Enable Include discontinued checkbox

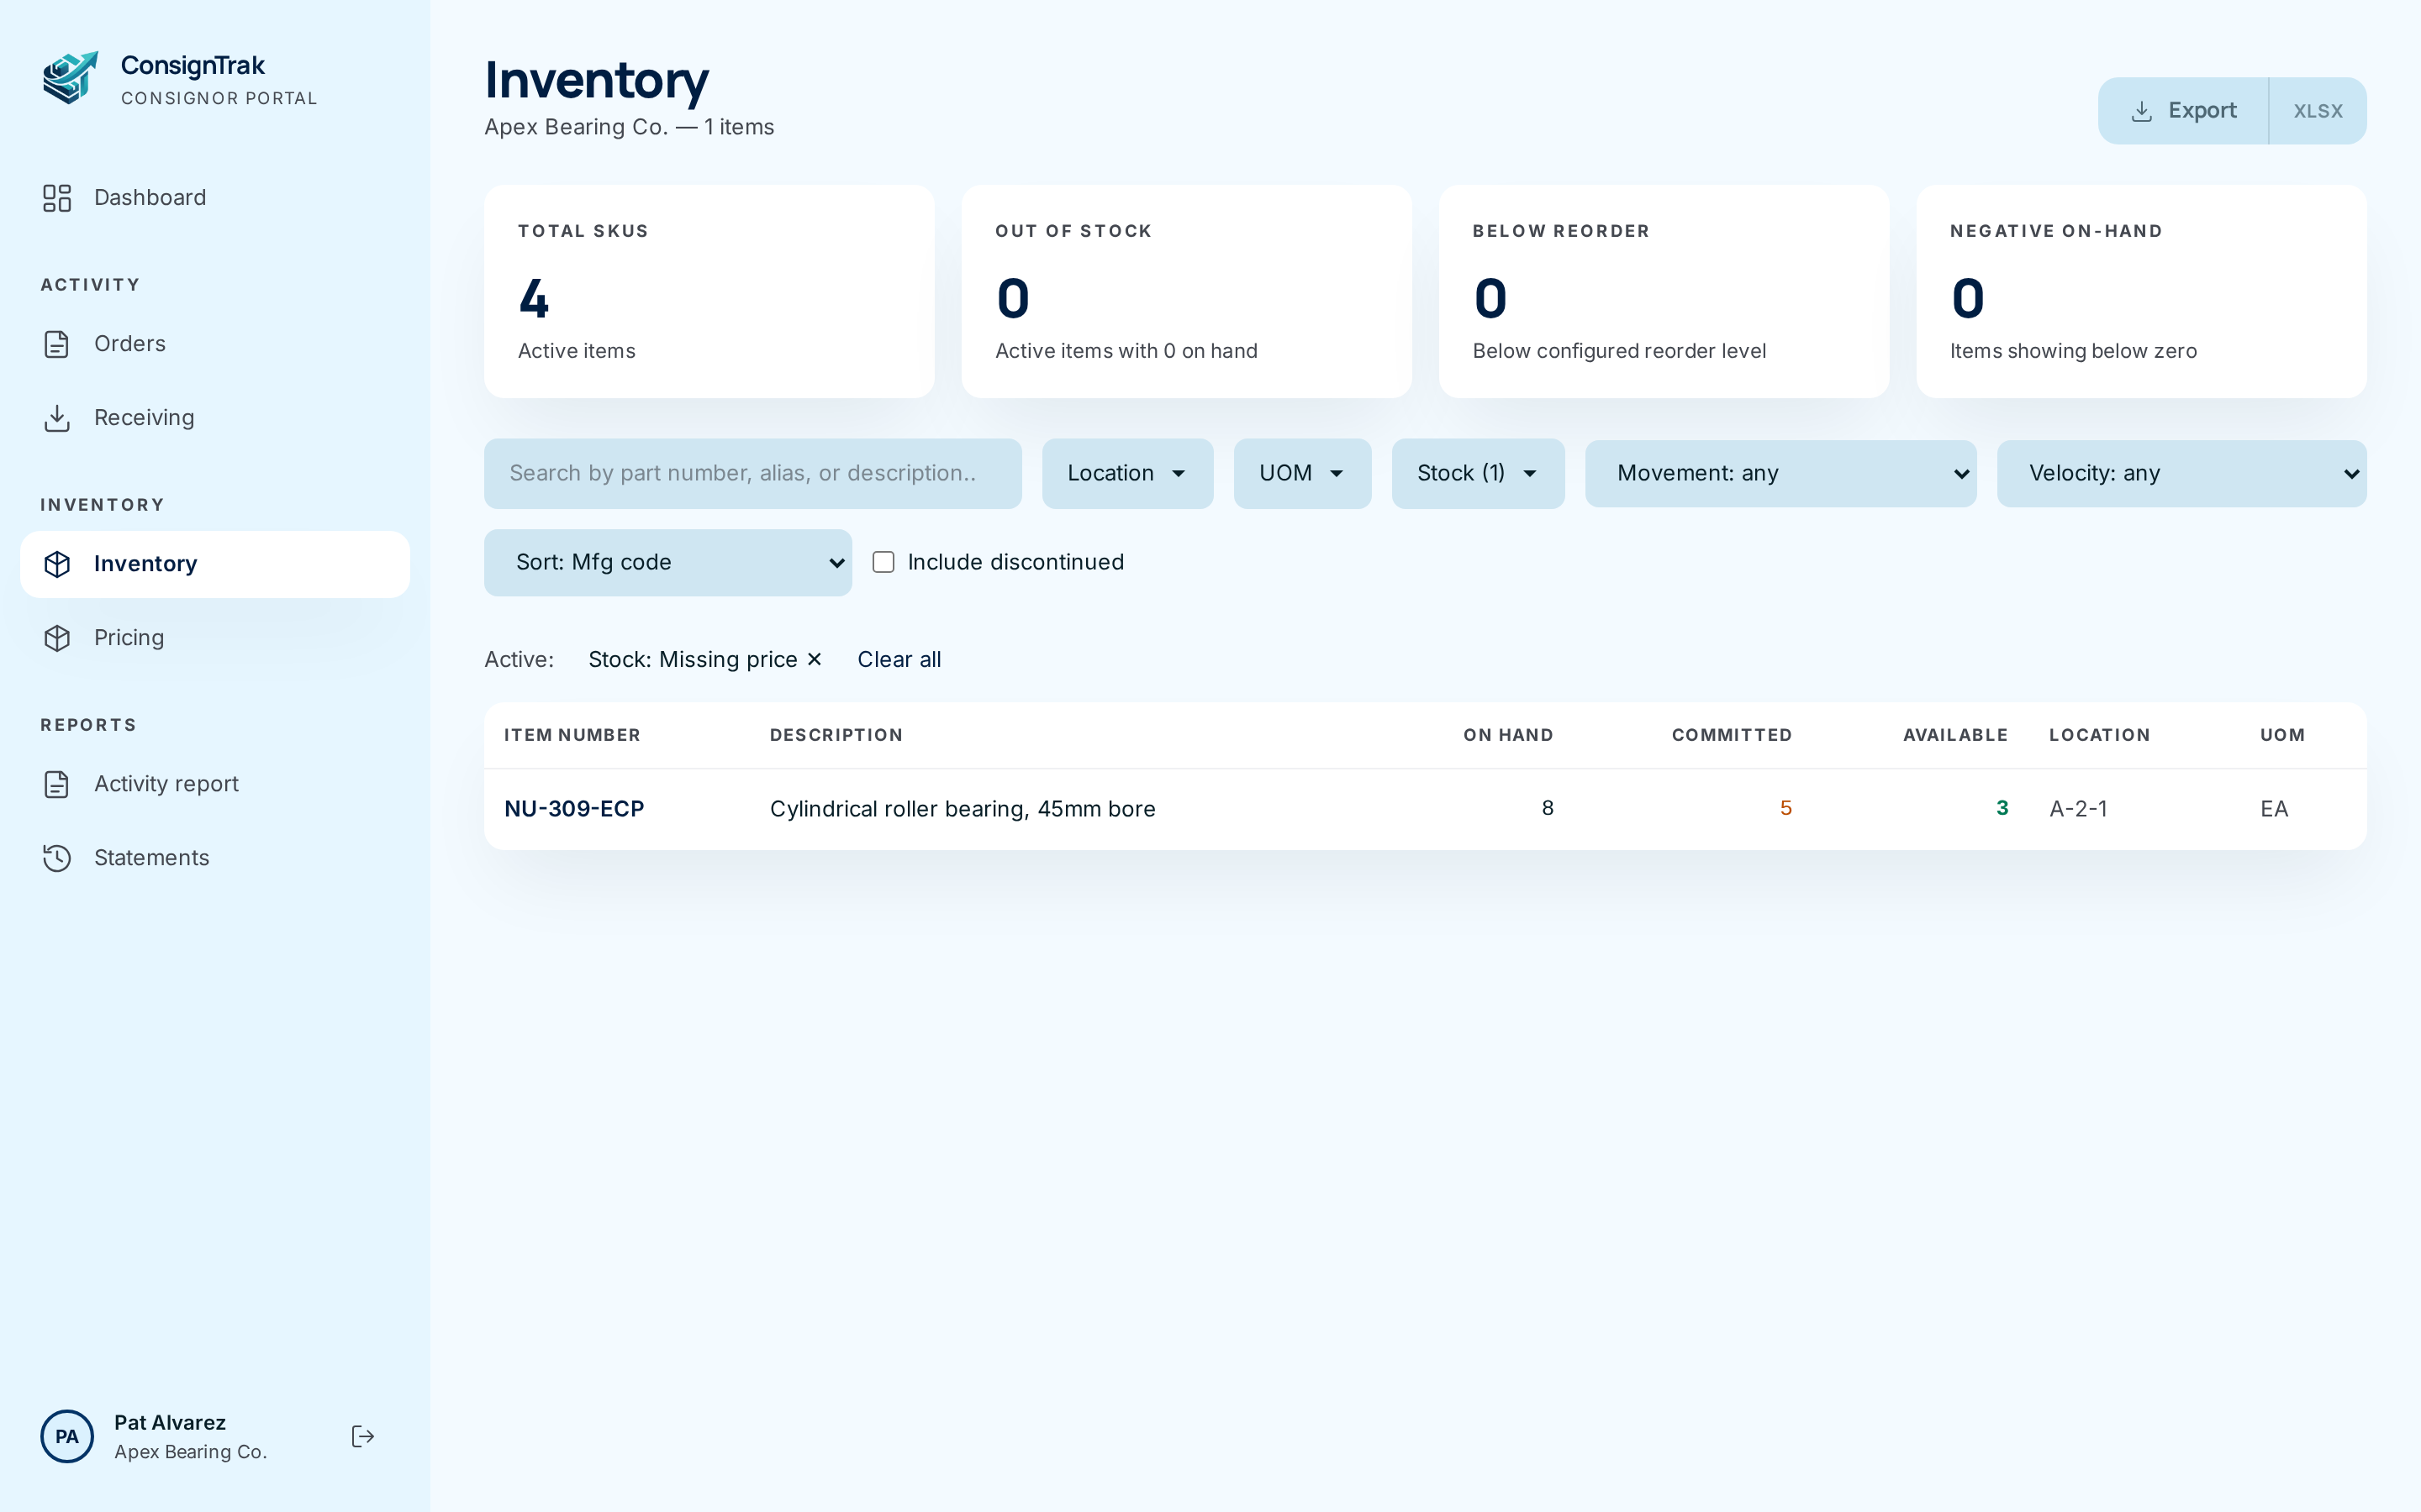[883, 562]
